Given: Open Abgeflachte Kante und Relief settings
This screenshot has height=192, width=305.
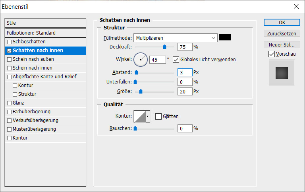Looking at the screenshot, I should point(44,77).
